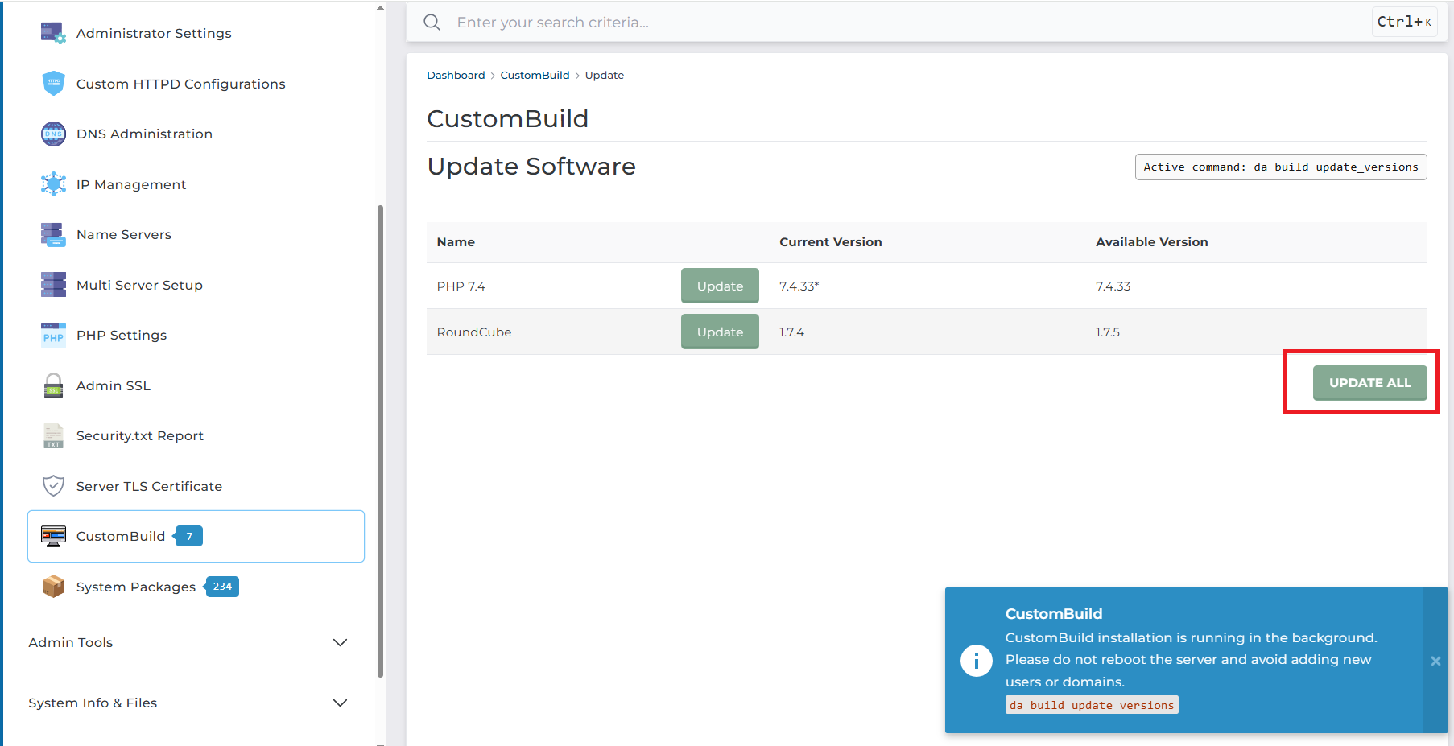Viewport: 1454px width, 746px height.
Task: Click the CustomBuild page heading
Action: (507, 119)
